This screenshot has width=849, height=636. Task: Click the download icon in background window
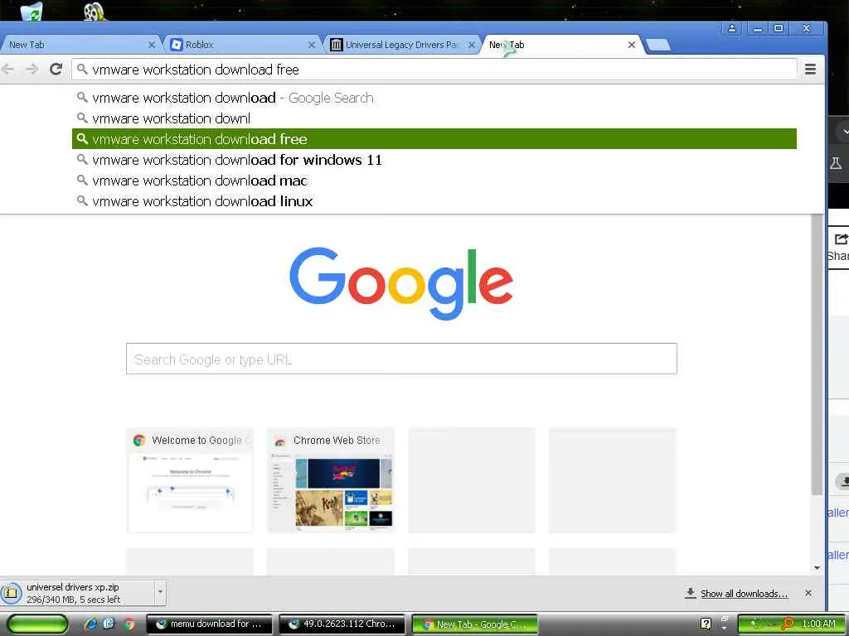click(843, 481)
